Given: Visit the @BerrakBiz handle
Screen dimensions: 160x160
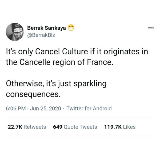Looking at the screenshot, I should (x=41, y=35).
